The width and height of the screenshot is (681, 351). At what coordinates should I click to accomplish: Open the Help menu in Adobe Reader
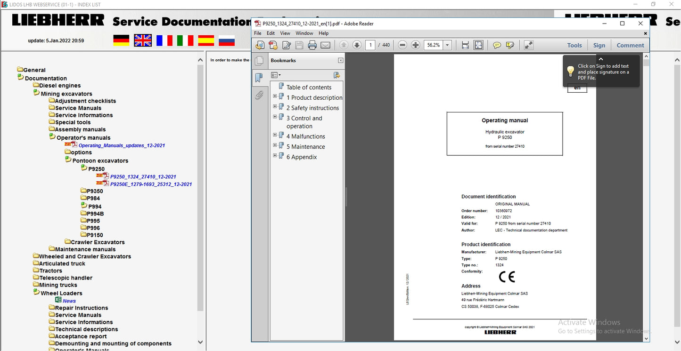[323, 33]
